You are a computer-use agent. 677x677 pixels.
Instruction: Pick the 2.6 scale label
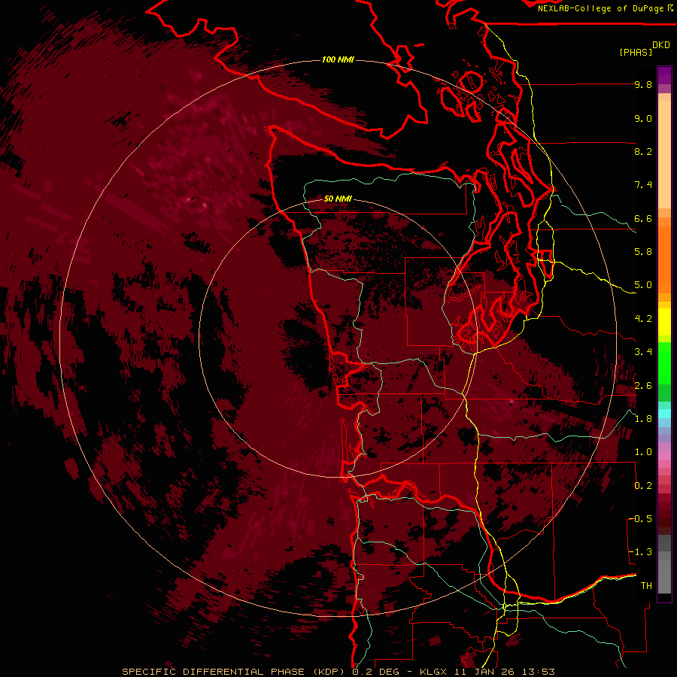click(643, 386)
